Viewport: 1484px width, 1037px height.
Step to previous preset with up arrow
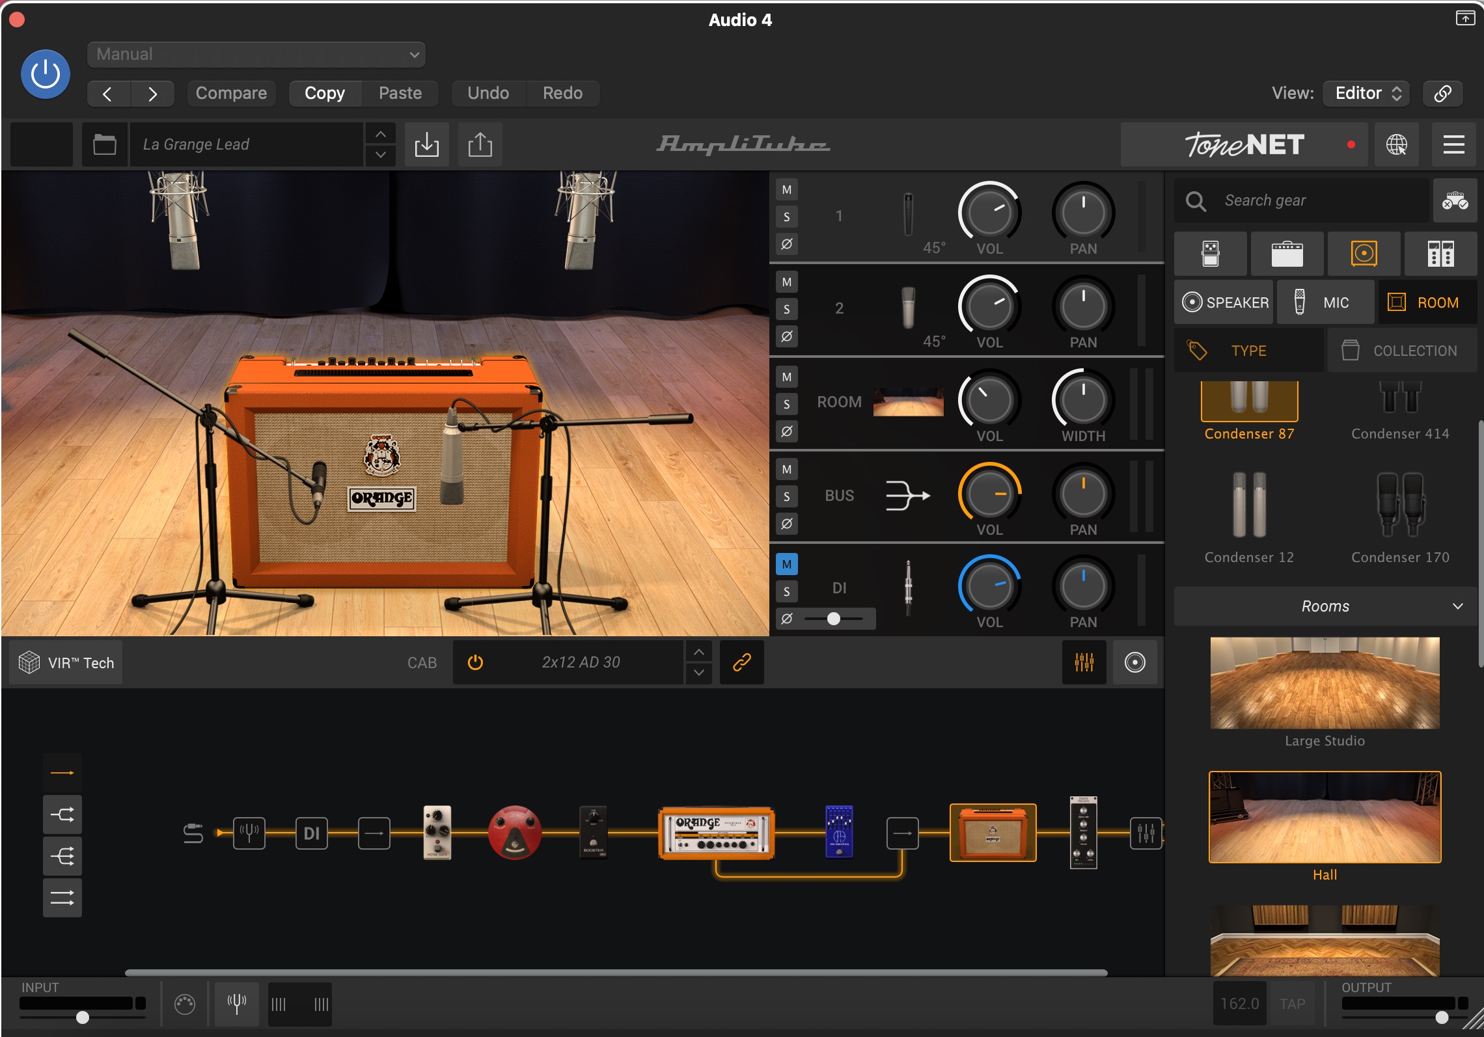click(381, 134)
